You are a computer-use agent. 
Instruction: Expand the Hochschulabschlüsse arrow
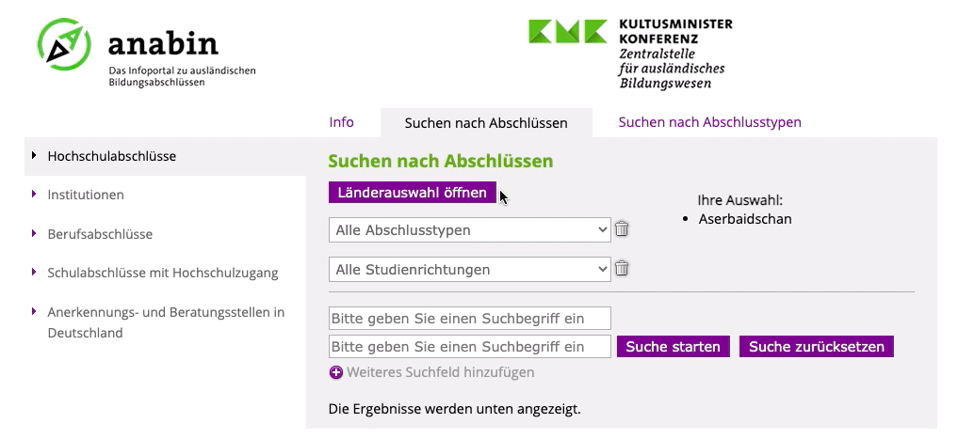[34, 156]
